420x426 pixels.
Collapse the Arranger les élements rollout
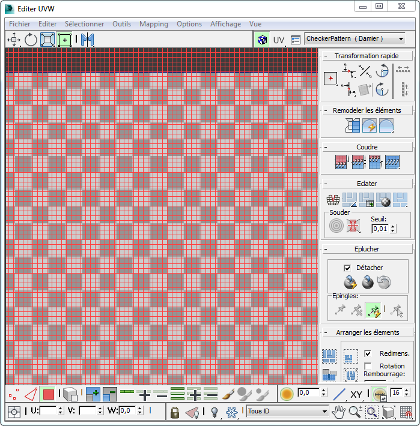368,332
